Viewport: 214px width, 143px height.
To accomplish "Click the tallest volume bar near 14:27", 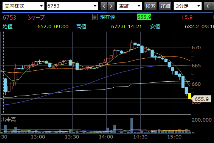I will [x=132, y=125].
